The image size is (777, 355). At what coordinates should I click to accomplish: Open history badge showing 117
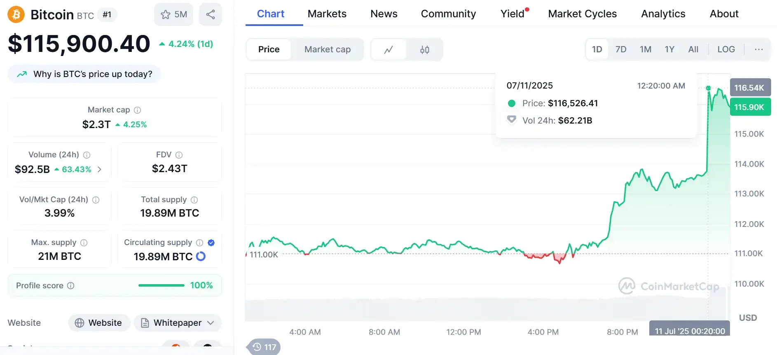264,347
